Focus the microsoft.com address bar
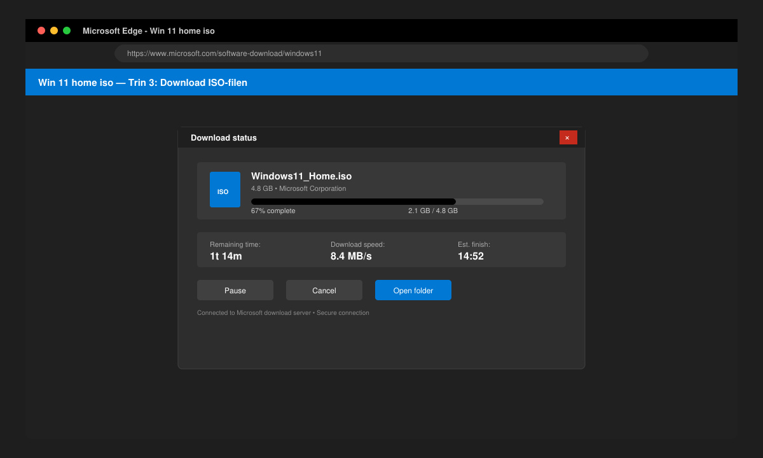Viewport: 763px width, 458px height. 381,53
